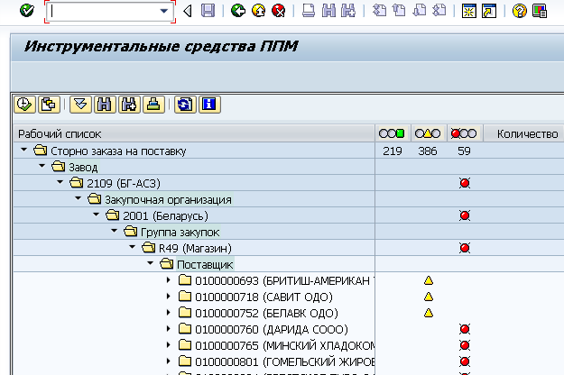Image resolution: width=564 pixels, height=375 pixels.
Task: Collapse the Поставщик folder node
Action: click(x=150, y=264)
